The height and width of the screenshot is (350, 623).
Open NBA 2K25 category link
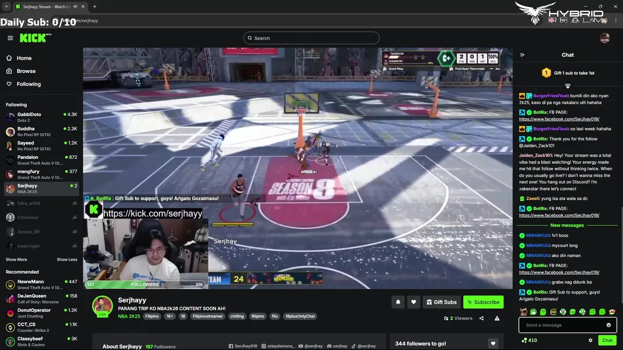pyautogui.click(x=129, y=316)
